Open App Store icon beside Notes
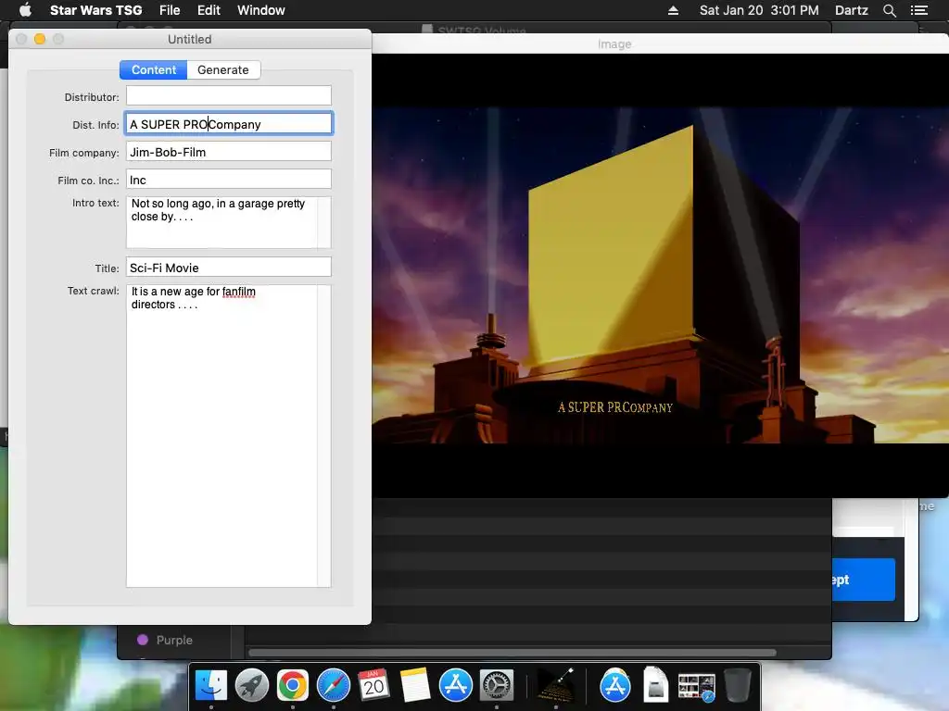This screenshot has height=711, width=949. click(x=455, y=686)
